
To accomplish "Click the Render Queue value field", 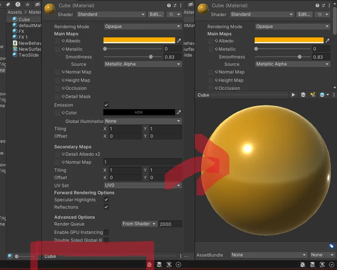I will click(170, 224).
